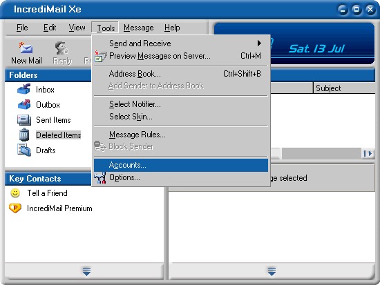Viewport: 380px width, 285px height.
Task: Click the New Mail envelope icon
Action: [26, 48]
